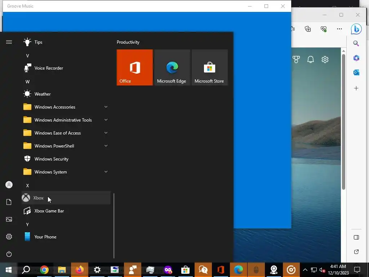This screenshot has height=277, width=369.
Task: Switch to Microsoft Edge on the taskbar
Action: pyautogui.click(x=239, y=270)
